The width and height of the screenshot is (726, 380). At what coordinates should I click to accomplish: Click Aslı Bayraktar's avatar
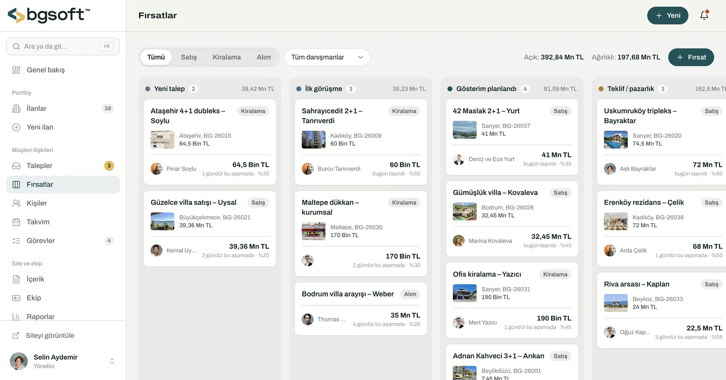coord(610,169)
